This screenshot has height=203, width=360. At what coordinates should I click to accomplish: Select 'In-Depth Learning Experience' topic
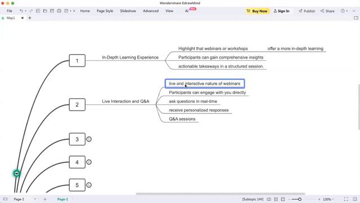130,58
